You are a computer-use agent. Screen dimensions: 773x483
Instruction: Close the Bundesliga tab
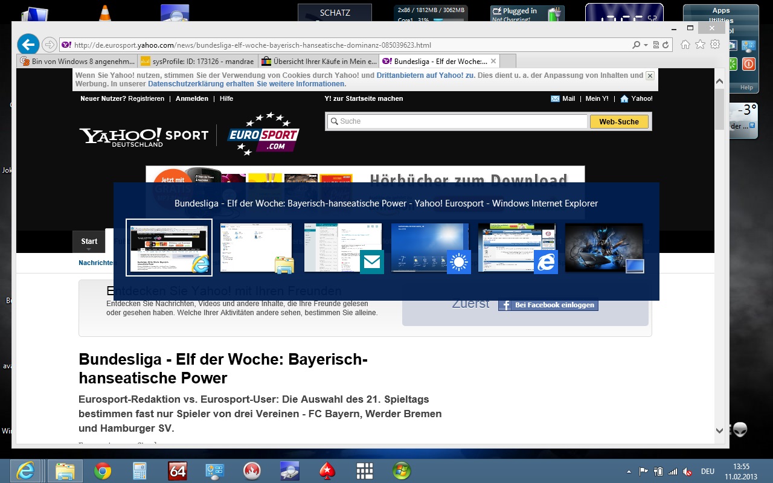[x=493, y=61]
